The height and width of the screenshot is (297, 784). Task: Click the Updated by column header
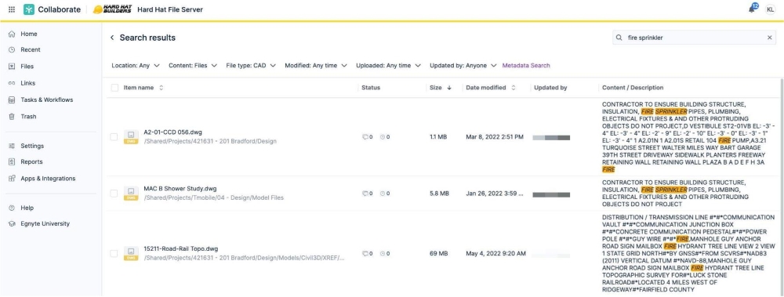tap(550, 88)
